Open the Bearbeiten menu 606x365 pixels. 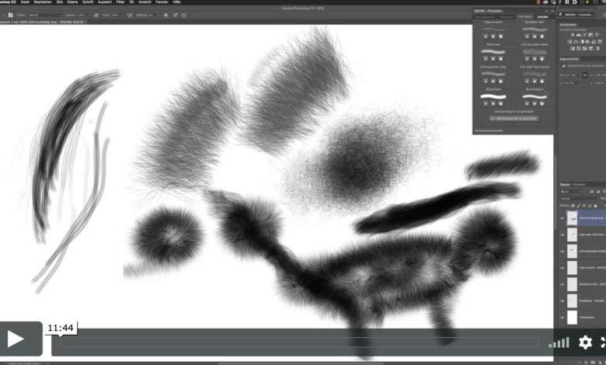(43, 2)
